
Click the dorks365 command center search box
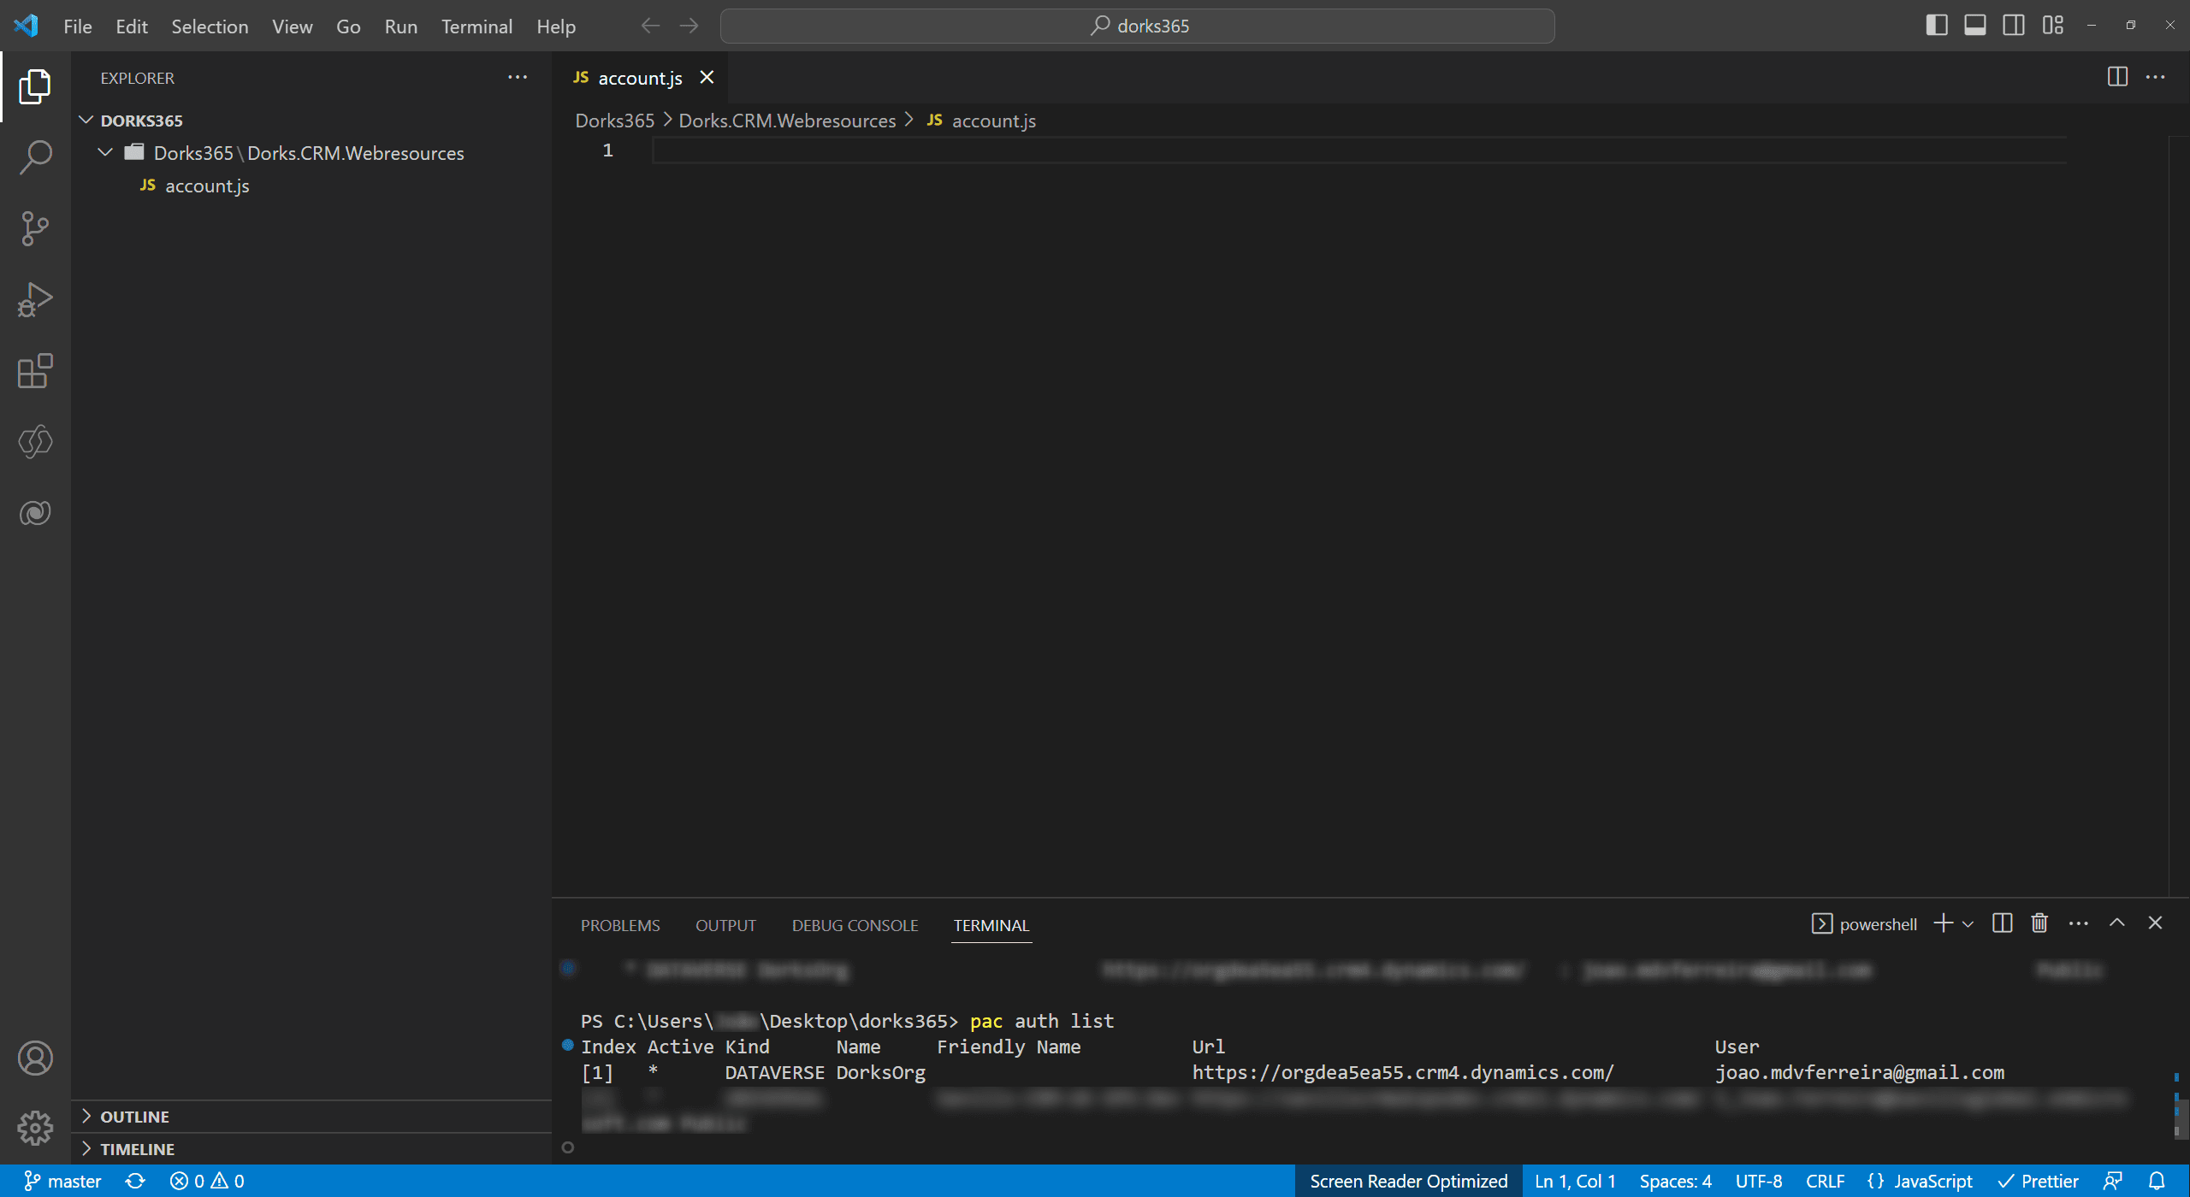[x=1138, y=26]
